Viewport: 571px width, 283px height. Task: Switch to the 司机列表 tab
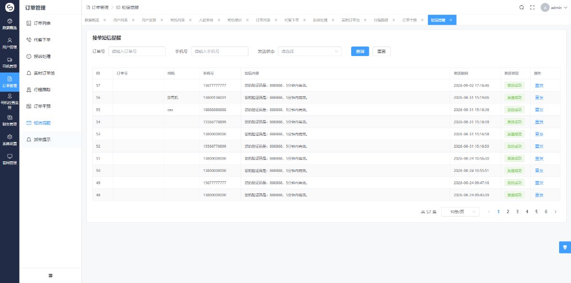[x=177, y=20]
